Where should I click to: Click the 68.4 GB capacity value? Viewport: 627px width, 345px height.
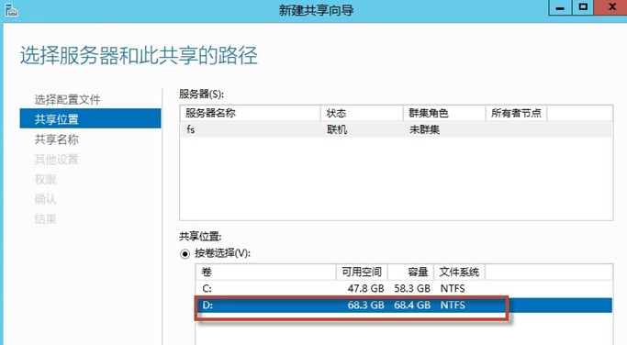[x=412, y=306]
